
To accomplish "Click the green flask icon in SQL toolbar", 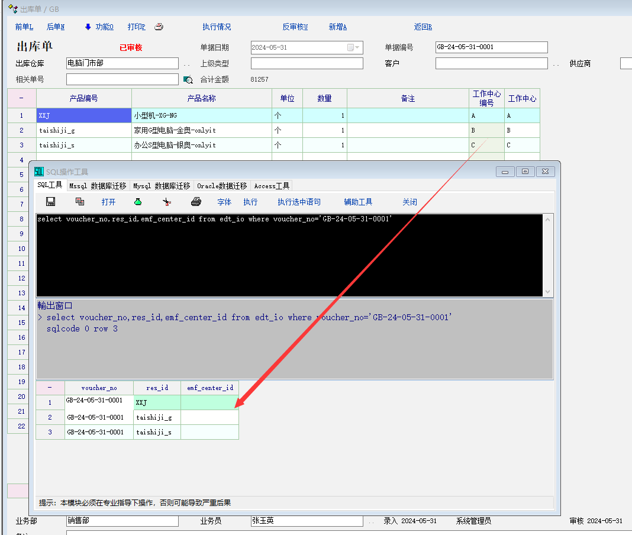I will point(138,202).
